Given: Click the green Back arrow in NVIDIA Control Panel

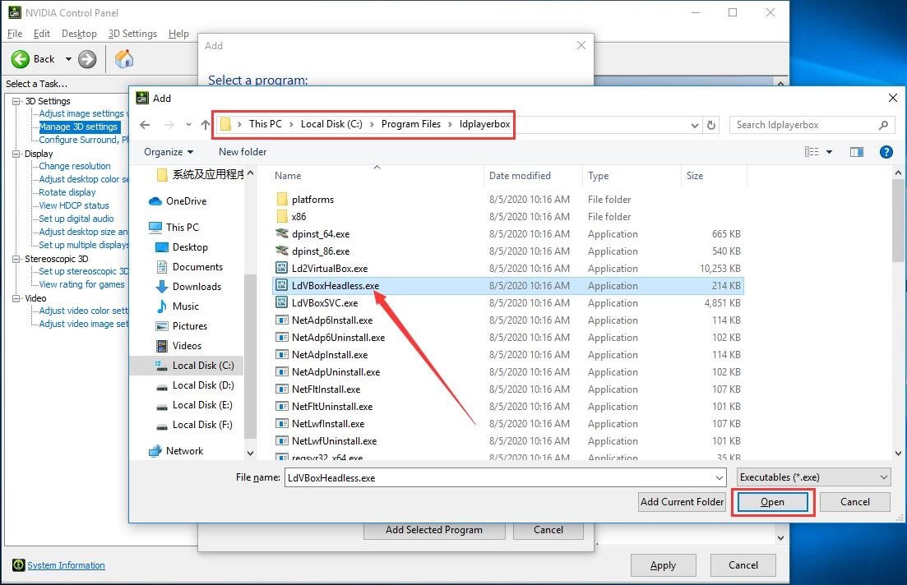Looking at the screenshot, I should (x=20, y=58).
